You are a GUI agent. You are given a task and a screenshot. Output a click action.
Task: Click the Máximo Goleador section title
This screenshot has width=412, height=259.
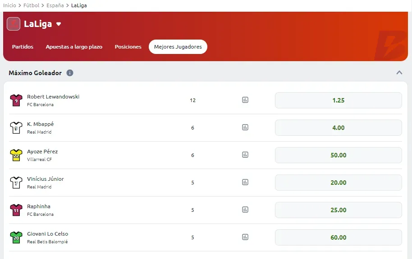35,73
